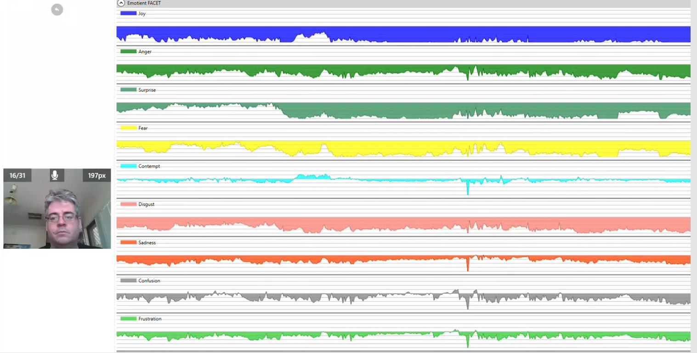The height and width of the screenshot is (353, 697).
Task: Select the gray Confusion legend swatch
Action: point(128,280)
